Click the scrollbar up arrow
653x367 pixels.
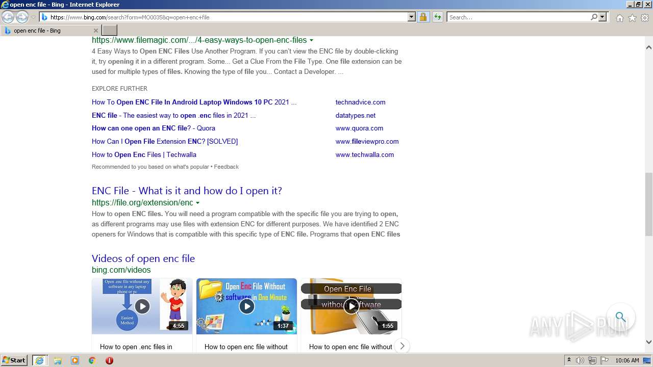649,47
